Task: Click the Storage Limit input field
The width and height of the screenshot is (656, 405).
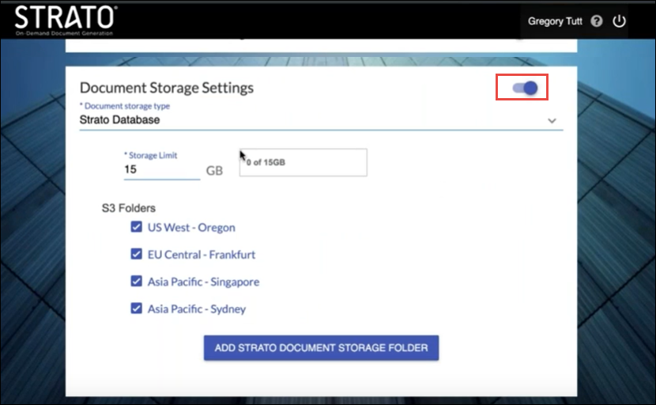Action: tap(161, 169)
